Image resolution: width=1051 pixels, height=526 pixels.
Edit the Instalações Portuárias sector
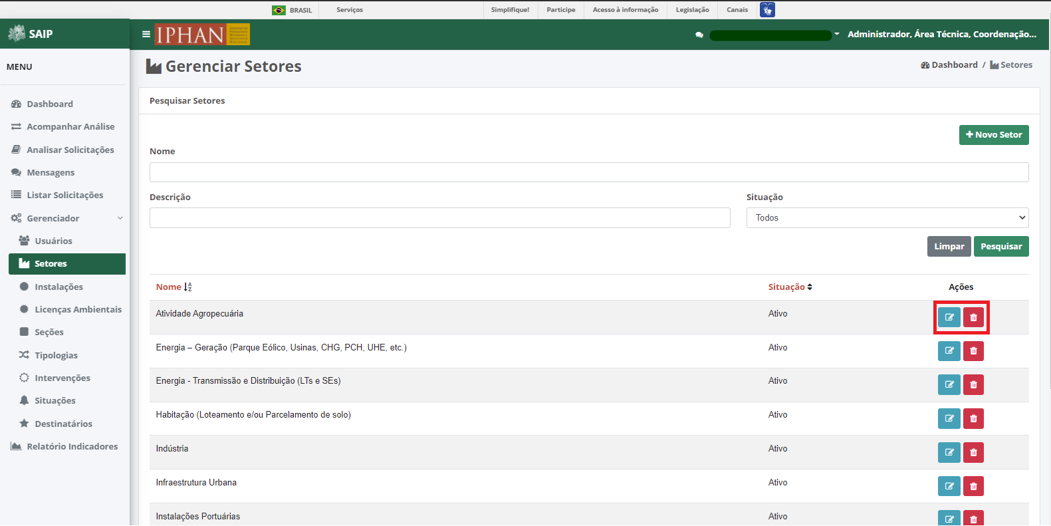pyautogui.click(x=949, y=518)
